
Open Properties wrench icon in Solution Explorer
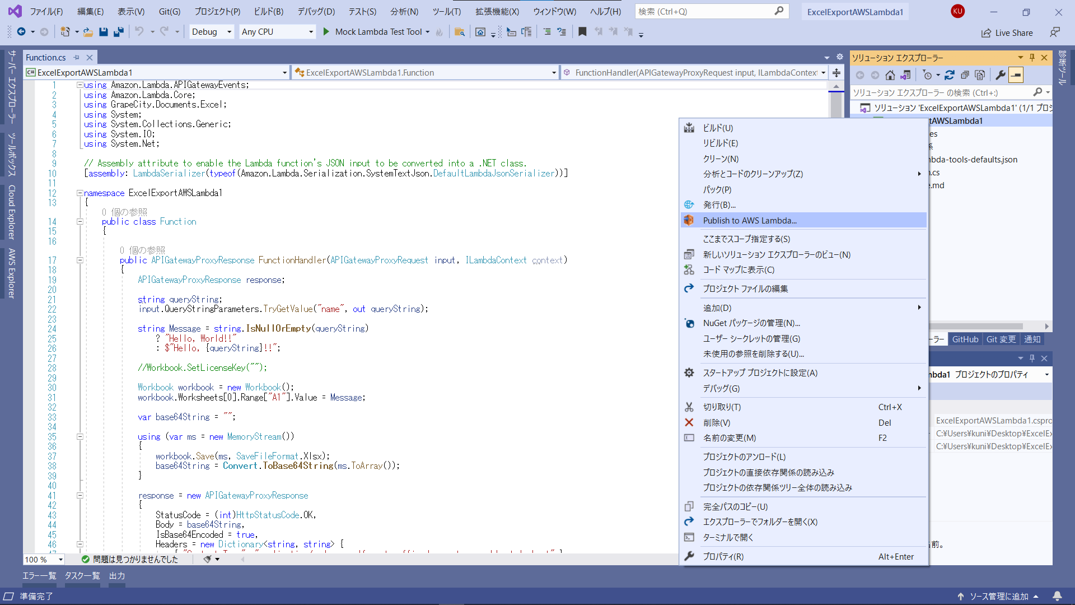1001,75
